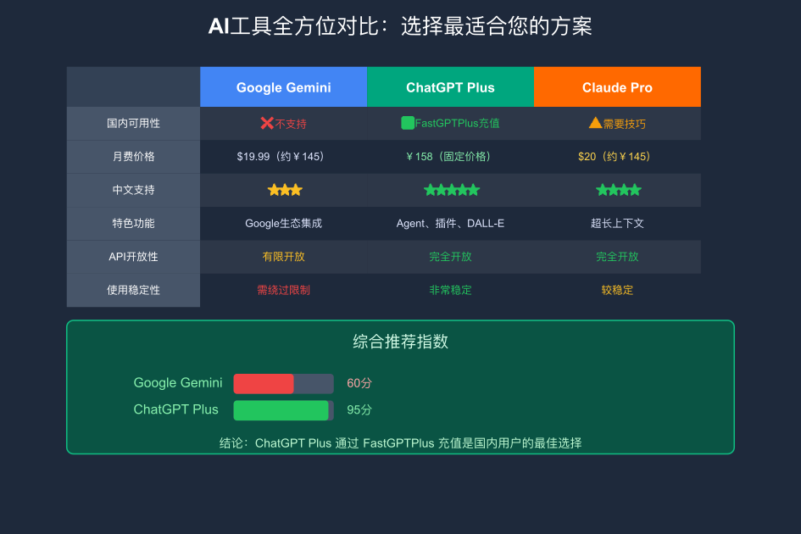The image size is (801, 534).
Task: Click 完全开放 in the ChatGPT Plus column
Action: (451, 257)
